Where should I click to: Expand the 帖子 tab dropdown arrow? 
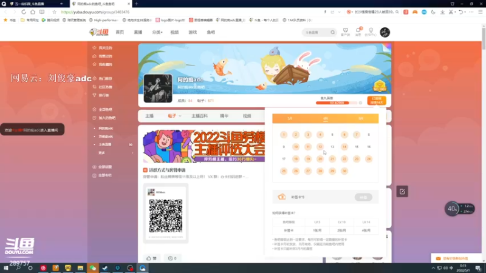tap(180, 116)
